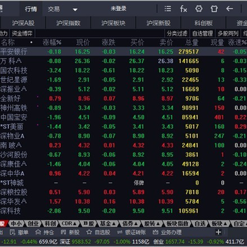
Task: Expand the CDR▲ tab popup menu
Action: point(69,224)
